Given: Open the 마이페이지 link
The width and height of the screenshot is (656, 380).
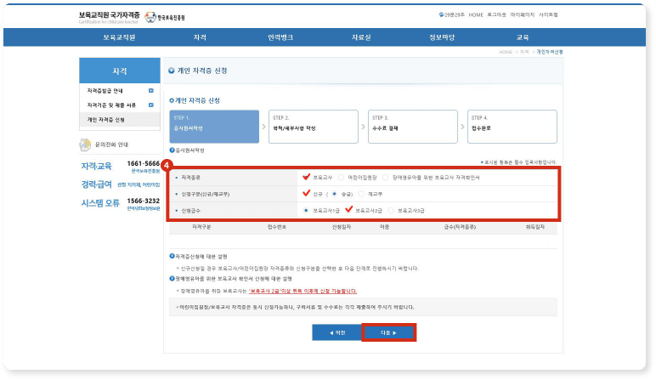Looking at the screenshot, I should click(523, 14).
